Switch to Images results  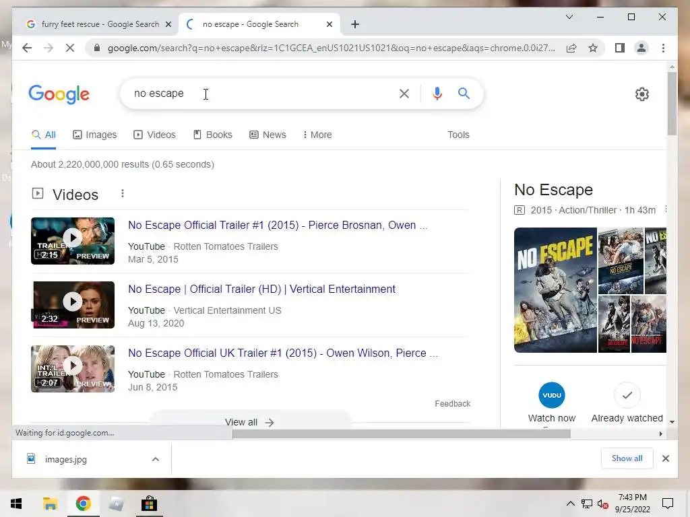[94, 135]
